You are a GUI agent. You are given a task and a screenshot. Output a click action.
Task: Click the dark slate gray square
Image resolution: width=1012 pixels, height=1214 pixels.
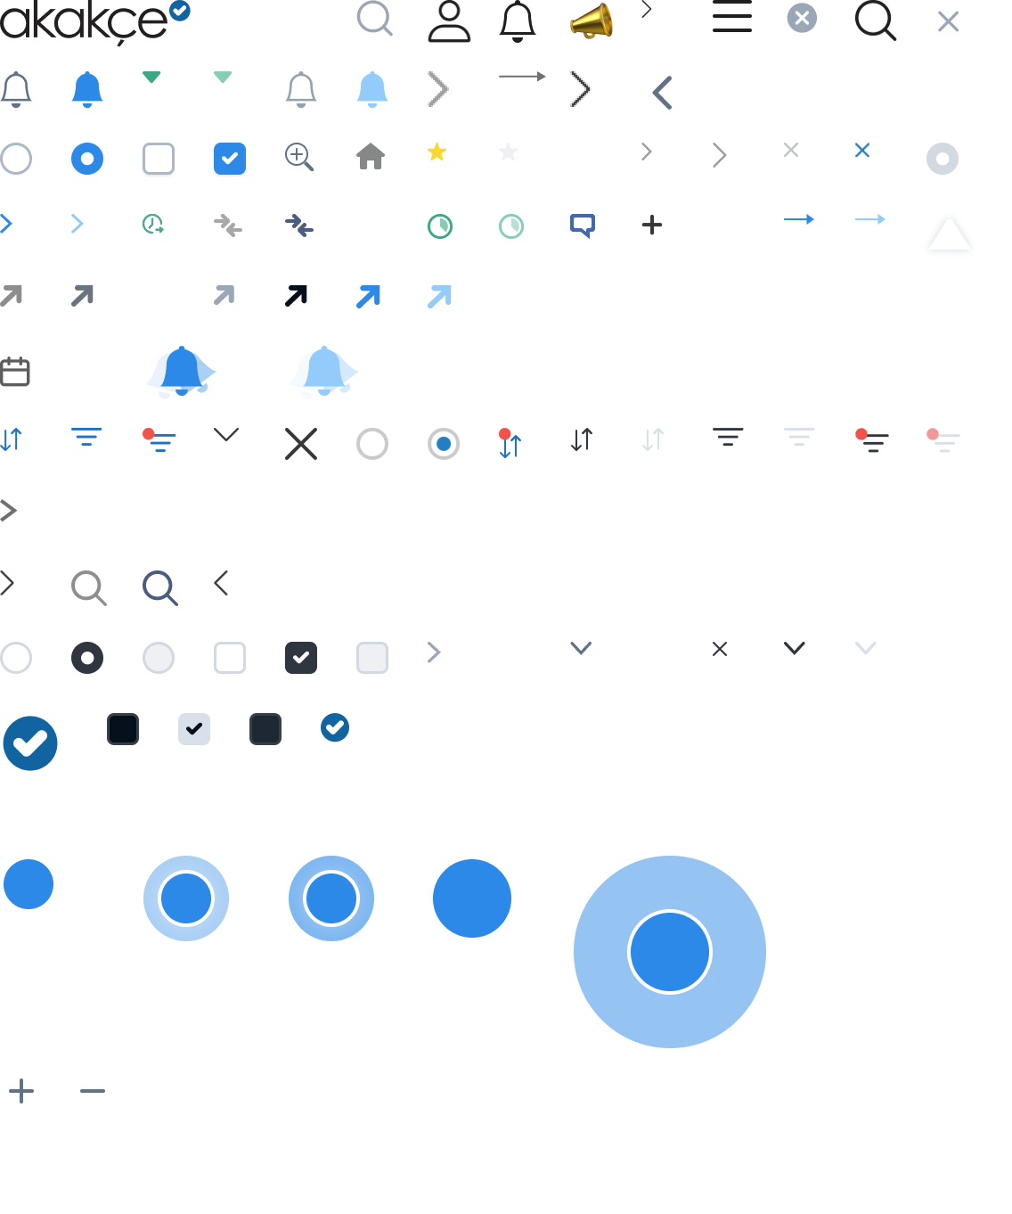click(265, 729)
